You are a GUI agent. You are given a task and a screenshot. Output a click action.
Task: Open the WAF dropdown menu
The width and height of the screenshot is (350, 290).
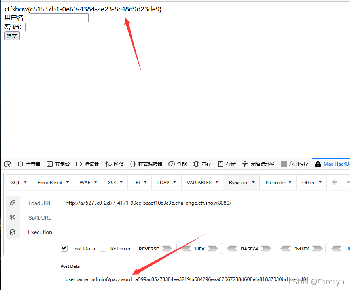point(88,183)
